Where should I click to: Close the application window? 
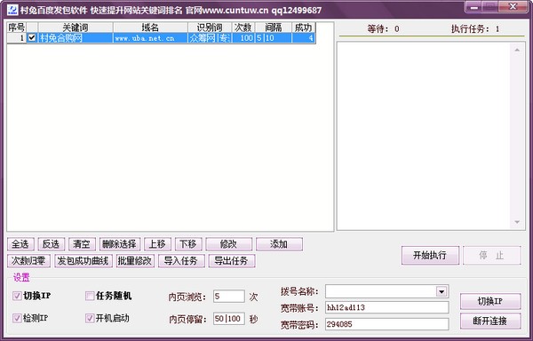point(513,7)
